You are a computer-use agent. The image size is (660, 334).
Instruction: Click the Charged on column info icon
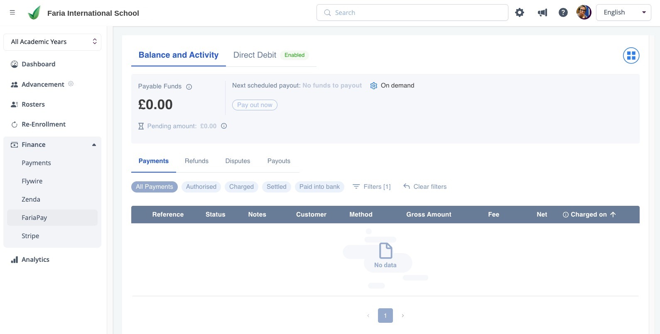tap(566, 215)
